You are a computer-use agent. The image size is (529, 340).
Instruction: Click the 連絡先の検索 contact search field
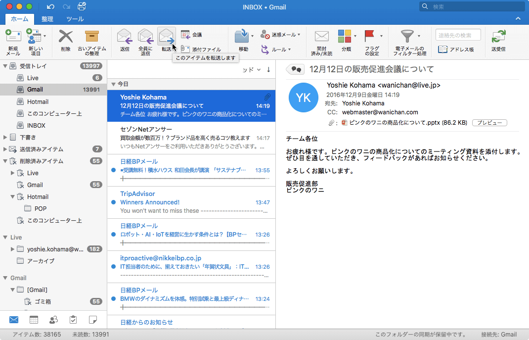(458, 35)
